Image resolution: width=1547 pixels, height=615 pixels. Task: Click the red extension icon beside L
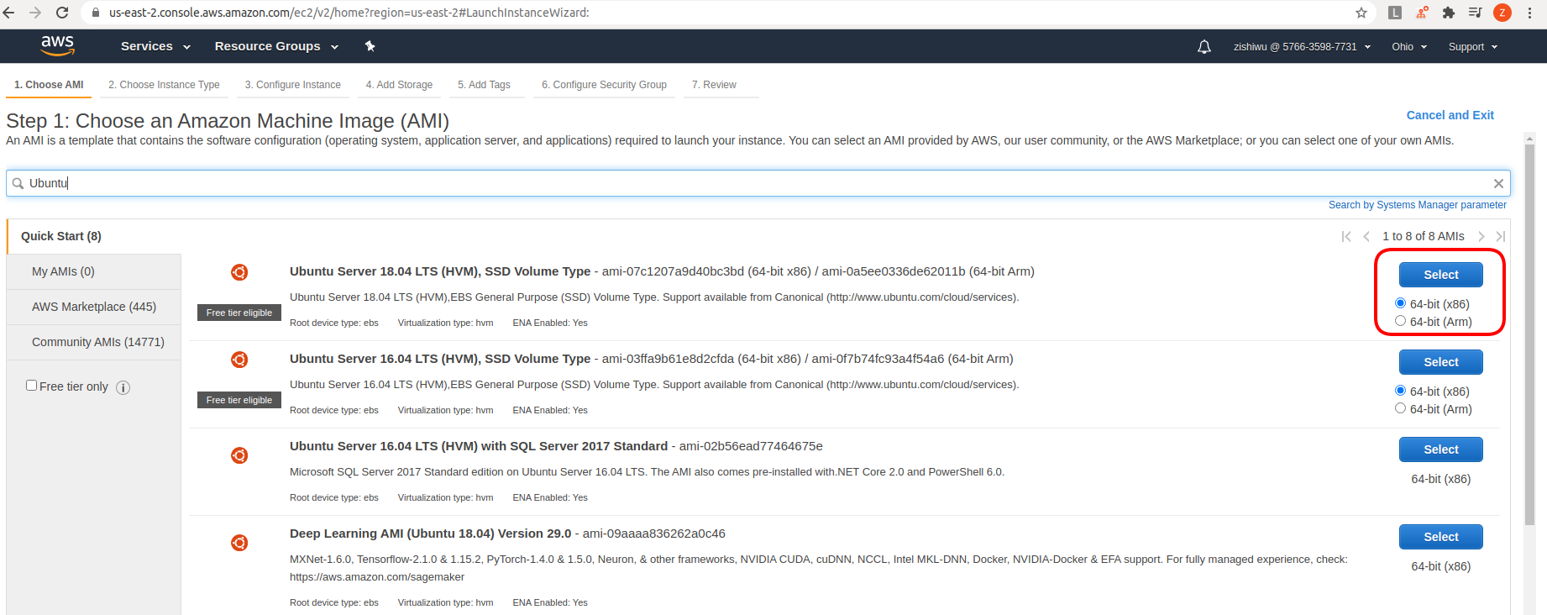pyautogui.click(x=1422, y=13)
